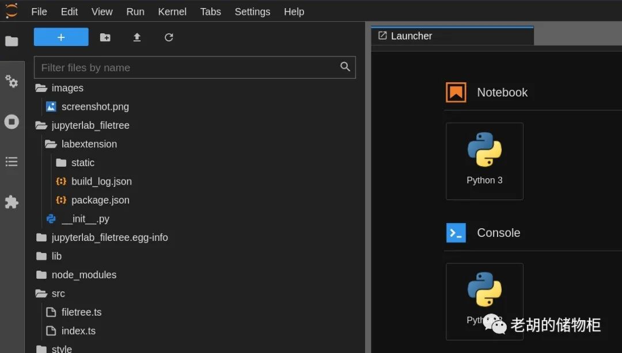Open the View menu
This screenshot has width=622, height=353.
102,11
